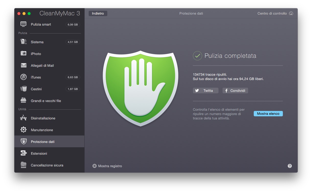Click the Pulizia smart monitor icon

24,24
